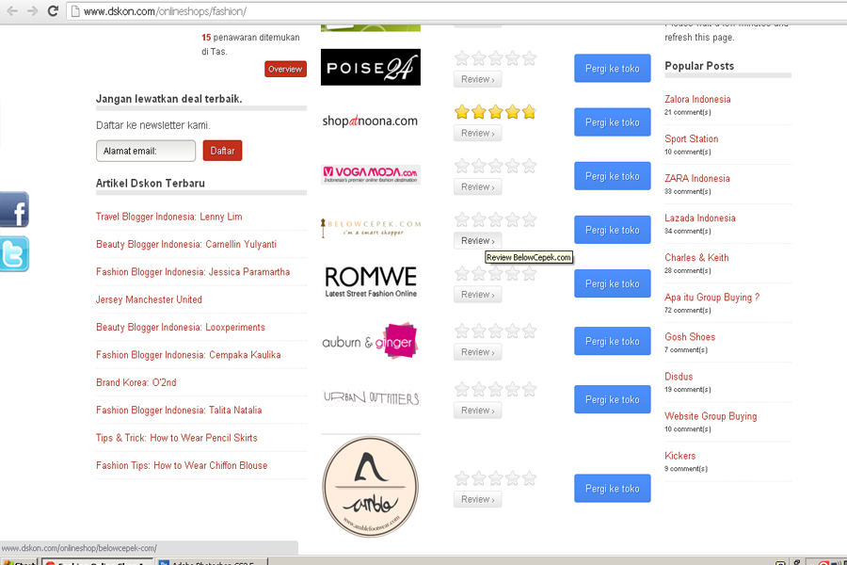Image resolution: width=847 pixels, height=565 pixels.
Task: Open Review button for BelowCepek
Action: tap(477, 241)
